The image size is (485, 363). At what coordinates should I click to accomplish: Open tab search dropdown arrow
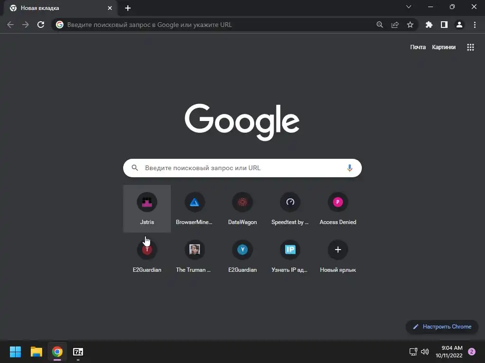point(409,7)
